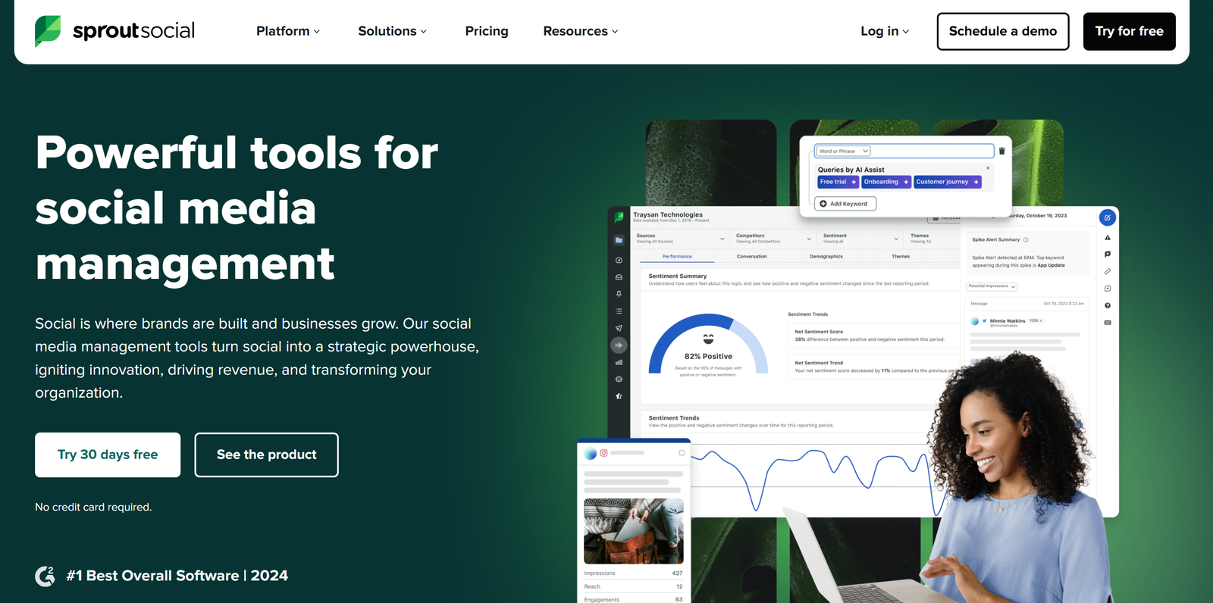Click the G2 badge icon

(45, 576)
